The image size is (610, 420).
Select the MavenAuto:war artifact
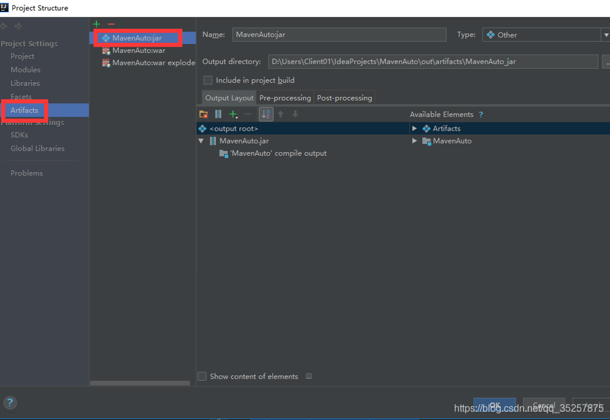pos(143,50)
